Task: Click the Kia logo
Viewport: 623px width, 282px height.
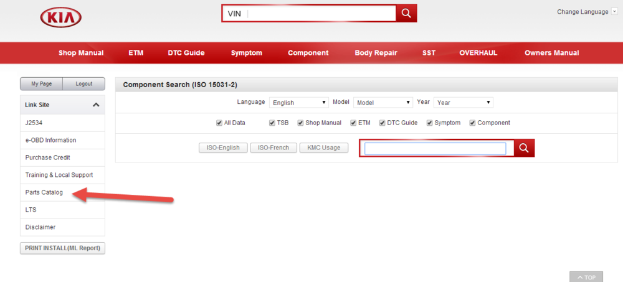Action: (61, 17)
